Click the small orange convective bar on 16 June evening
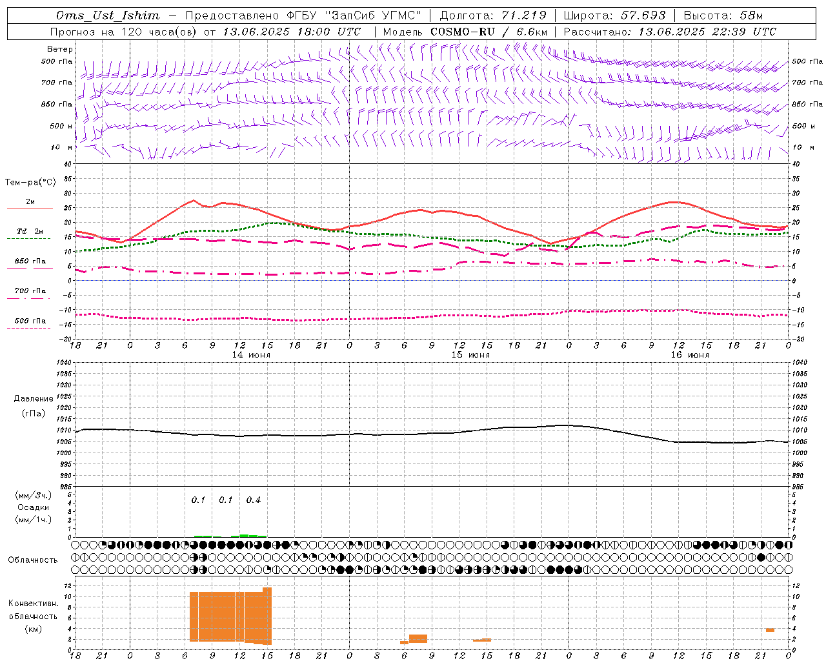 (770, 630)
